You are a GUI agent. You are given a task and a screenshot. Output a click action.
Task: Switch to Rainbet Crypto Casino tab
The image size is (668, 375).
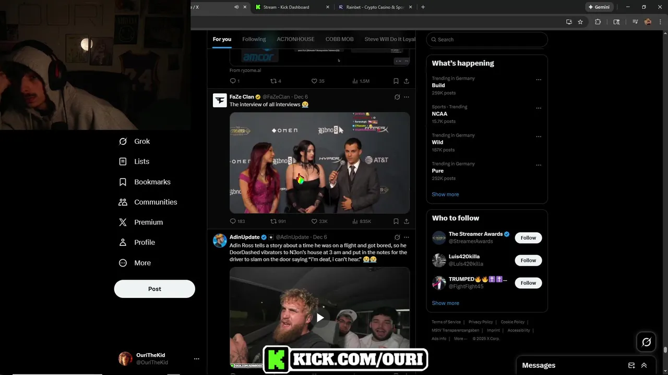pos(375,7)
